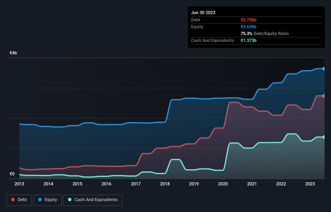The image size is (331, 212).
Task: Toggle the Debt series legend button
Action: coord(19,200)
